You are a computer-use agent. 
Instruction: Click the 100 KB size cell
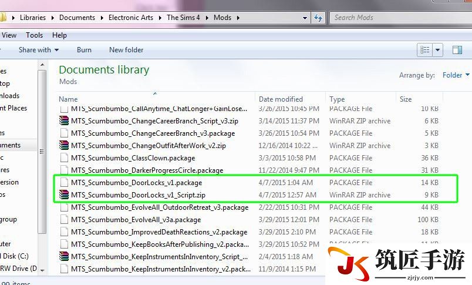pos(428,220)
